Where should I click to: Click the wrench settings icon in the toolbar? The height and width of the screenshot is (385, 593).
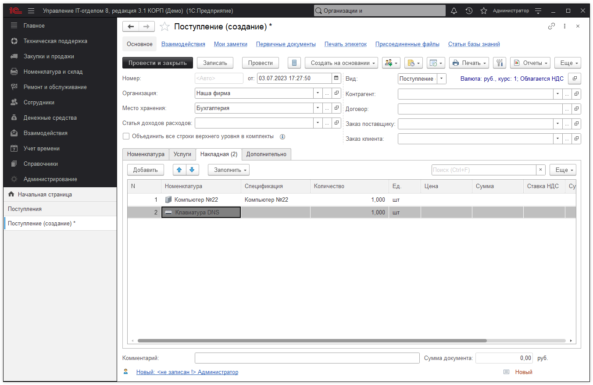pos(500,63)
